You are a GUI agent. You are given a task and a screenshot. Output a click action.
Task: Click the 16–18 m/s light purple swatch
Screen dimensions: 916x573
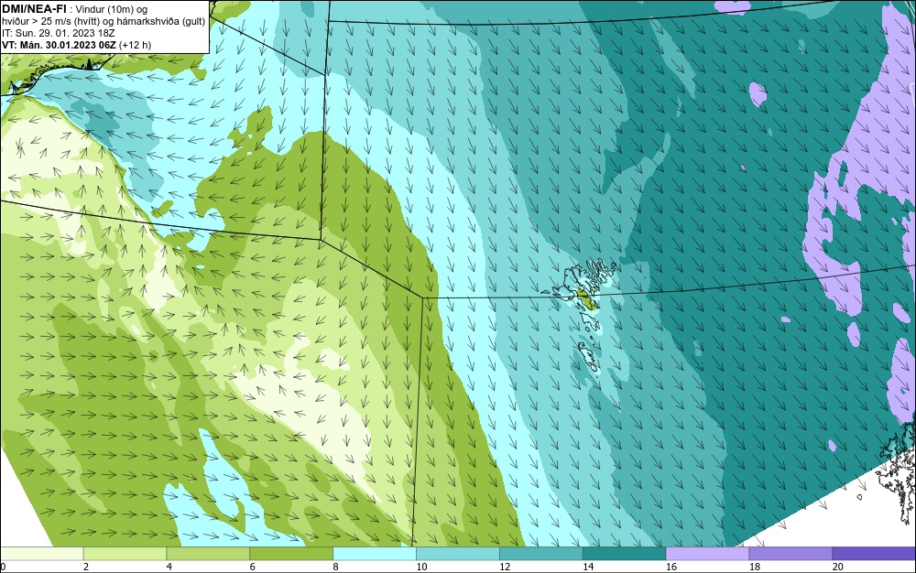(707, 553)
